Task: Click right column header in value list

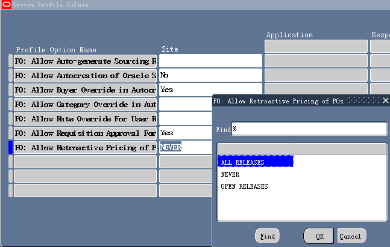Action: pyautogui.click(x=340, y=149)
